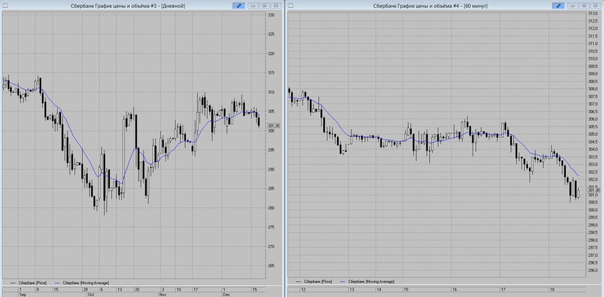
Task: Click the '296,0' price axis label
Action: pyautogui.click(x=593, y=270)
